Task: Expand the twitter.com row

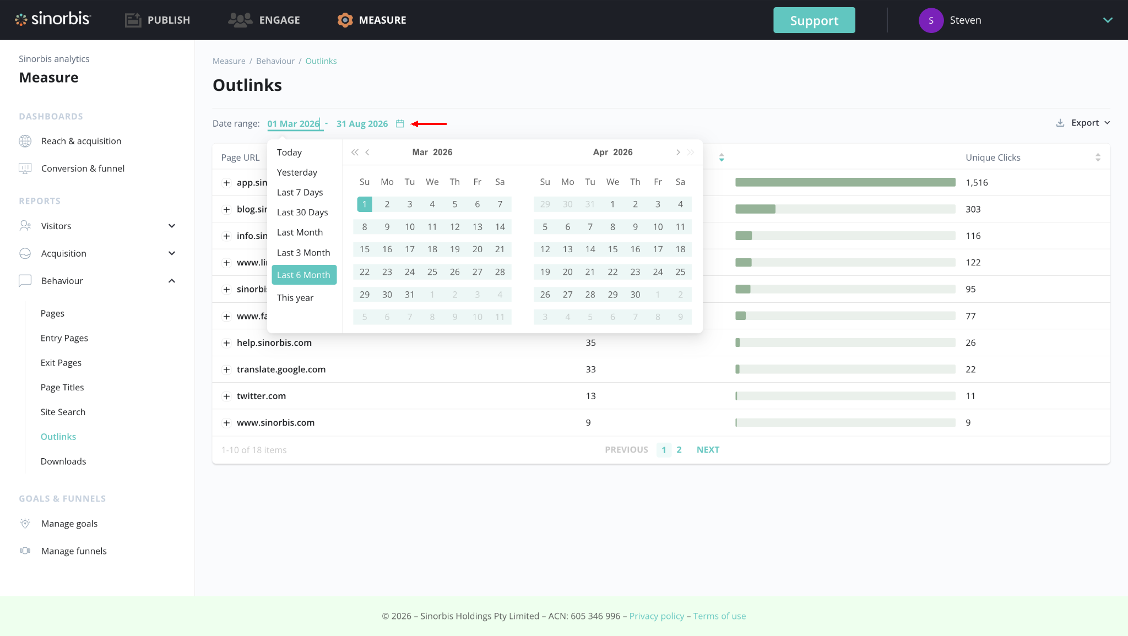Action: click(226, 396)
